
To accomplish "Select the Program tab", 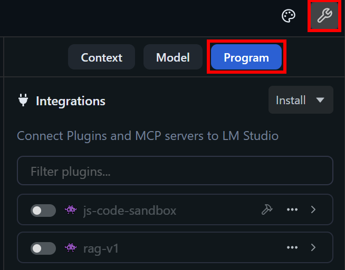I will (246, 57).
